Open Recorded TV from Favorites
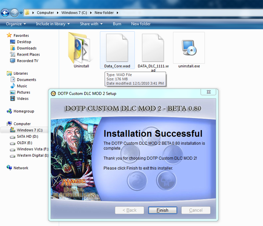Image resolution: width=263 pixels, height=226 pixels. (x=27, y=60)
